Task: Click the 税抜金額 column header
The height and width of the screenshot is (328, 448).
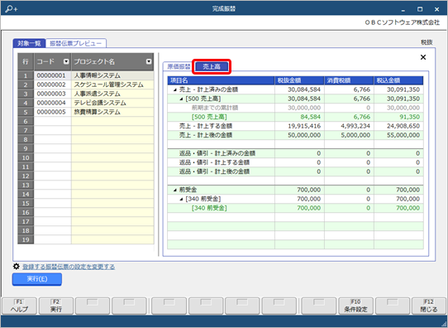Action: tap(299, 80)
